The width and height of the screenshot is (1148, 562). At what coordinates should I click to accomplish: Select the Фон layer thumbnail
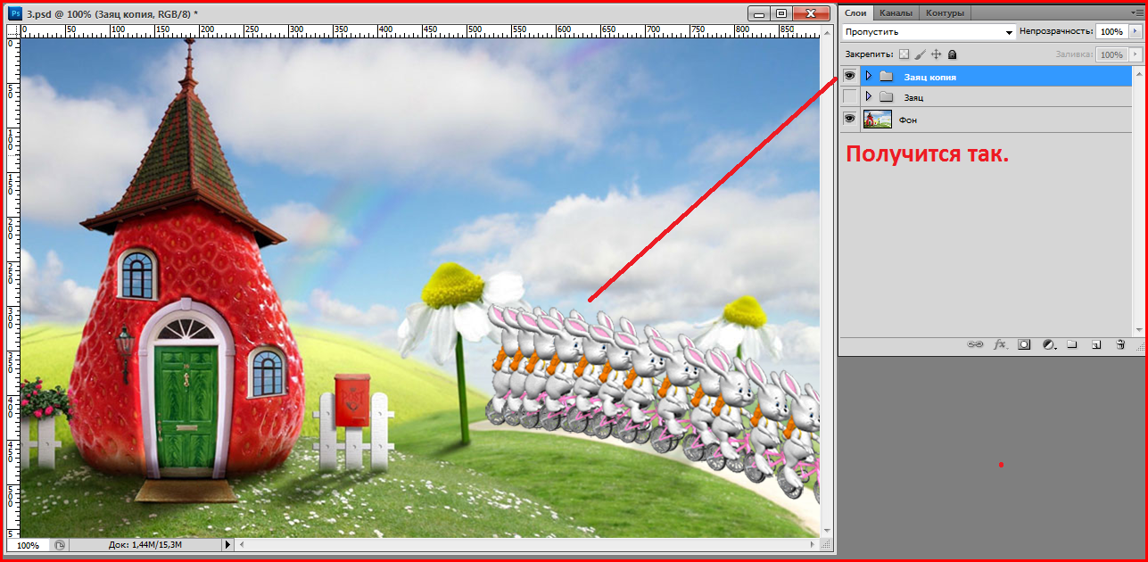[878, 119]
